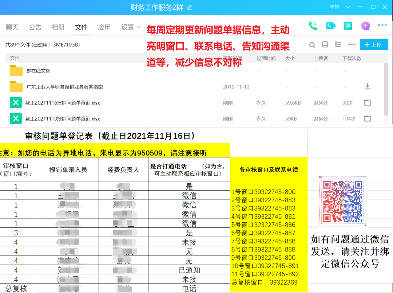The image size is (393, 293).
Task: Open the gray ellipsis menu beside the 上传 button
Action: pyautogui.click(x=352, y=44)
